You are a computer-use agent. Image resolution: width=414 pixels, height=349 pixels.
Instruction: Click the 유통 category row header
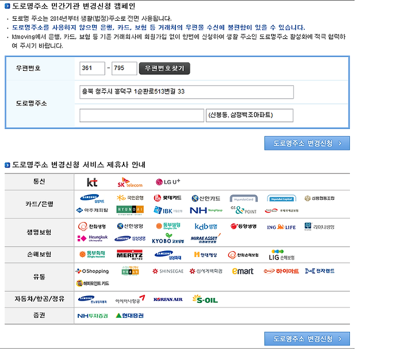click(x=39, y=277)
